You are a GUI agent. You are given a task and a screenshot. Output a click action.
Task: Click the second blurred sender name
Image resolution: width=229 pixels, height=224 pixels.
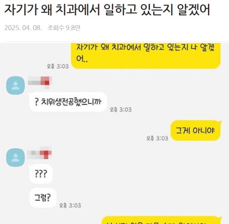tap(39, 153)
